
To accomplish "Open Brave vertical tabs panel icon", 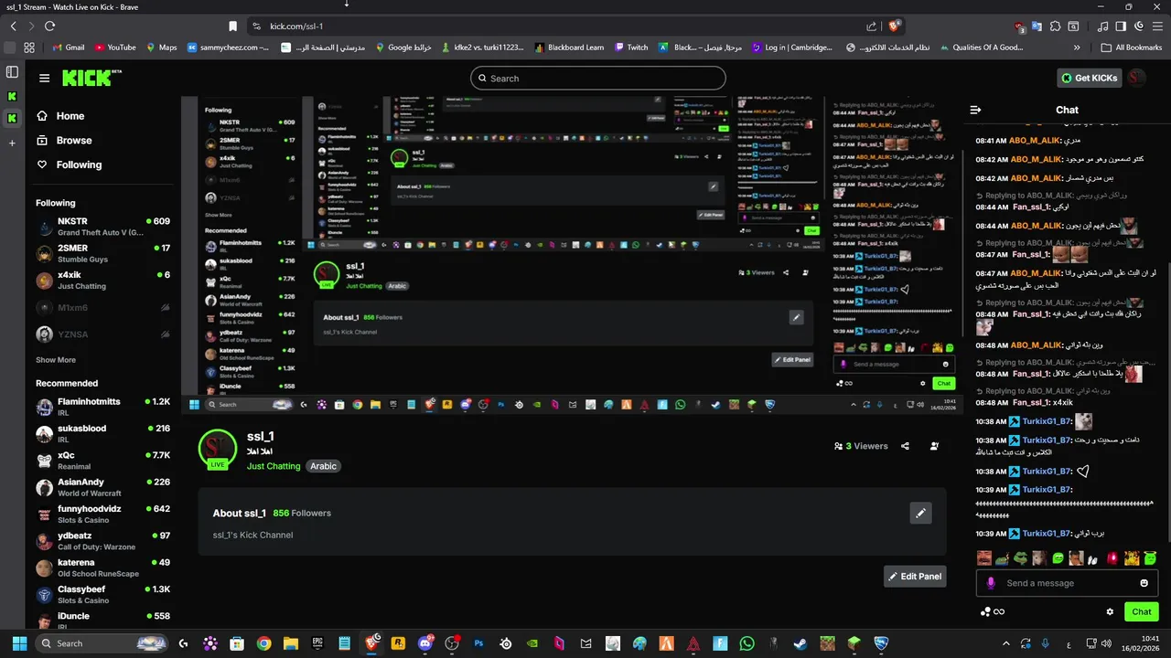I will (x=12, y=72).
